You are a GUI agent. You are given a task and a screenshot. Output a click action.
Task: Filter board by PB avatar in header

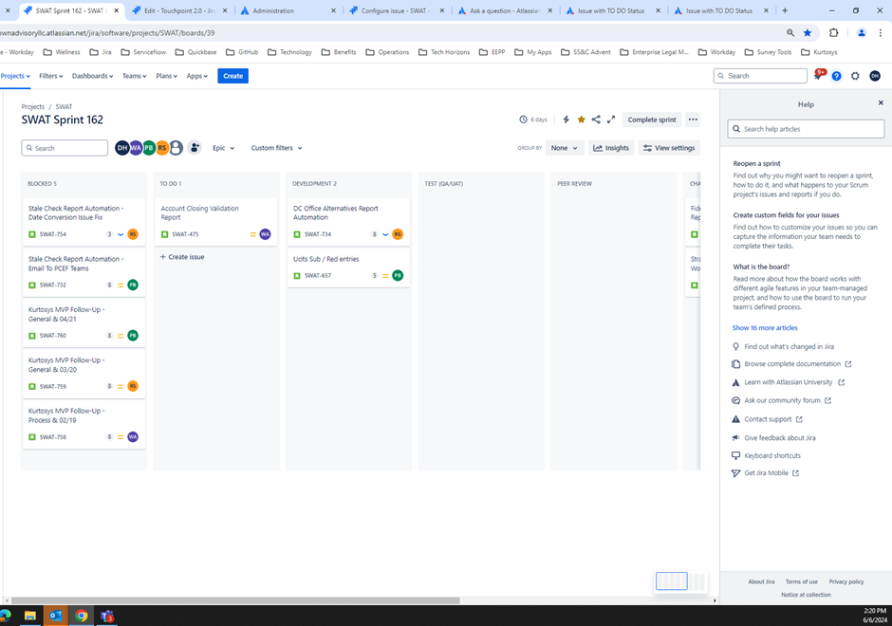coord(148,148)
